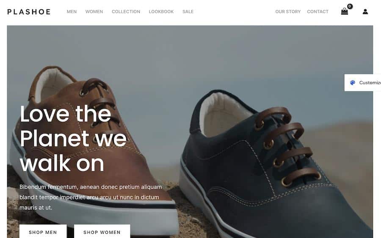This screenshot has width=381, height=238.
Task: Open the shopping cart bag icon
Action: click(344, 11)
